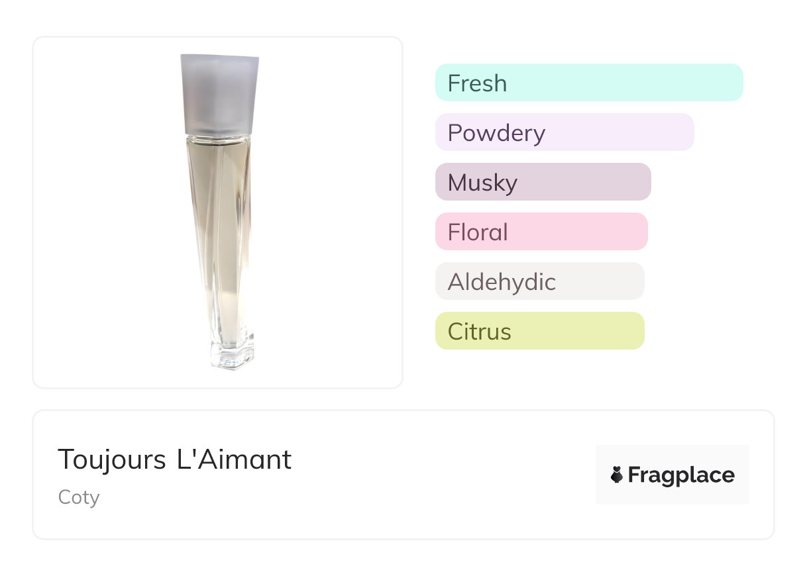
Task: Click the perfume bottle's frosted cap
Action: [219, 94]
